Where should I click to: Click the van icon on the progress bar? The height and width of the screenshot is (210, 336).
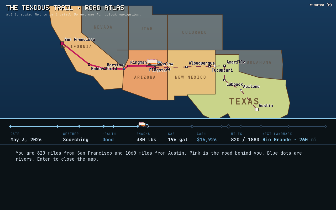(x=144, y=125)
